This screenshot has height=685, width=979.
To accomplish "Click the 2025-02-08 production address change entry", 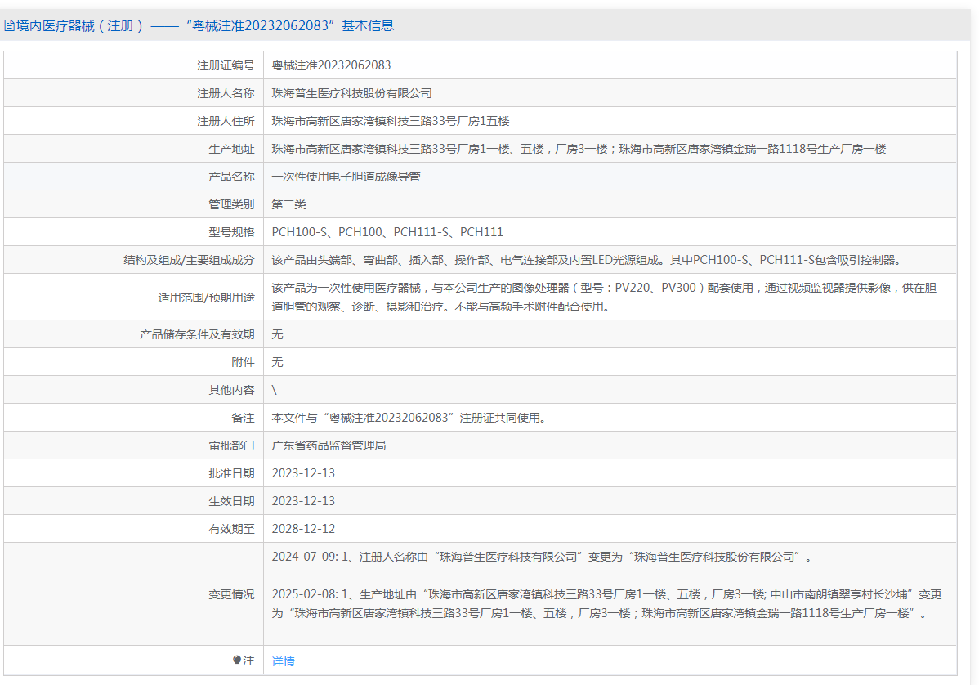I will click(607, 604).
